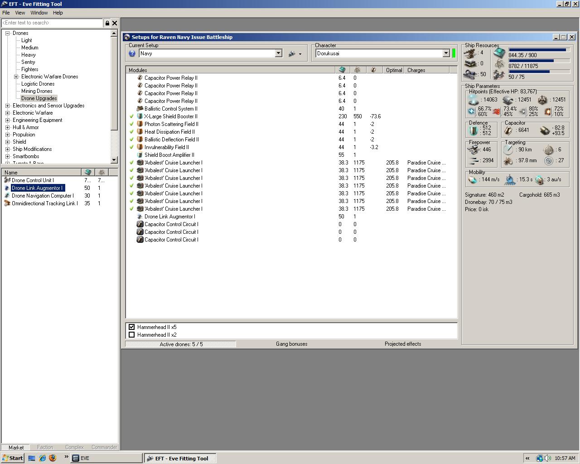Toggle Ballistic Deflection Field II active checkmark

pyautogui.click(x=131, y=140)
